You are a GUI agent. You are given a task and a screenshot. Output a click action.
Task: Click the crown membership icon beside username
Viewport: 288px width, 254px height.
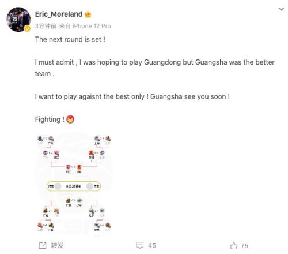[88, 14]
